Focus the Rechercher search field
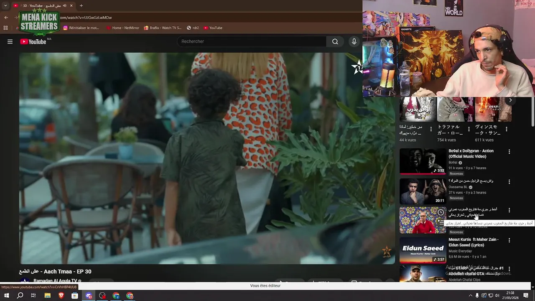The image size is (535, 301). click(x=252, y=41)
